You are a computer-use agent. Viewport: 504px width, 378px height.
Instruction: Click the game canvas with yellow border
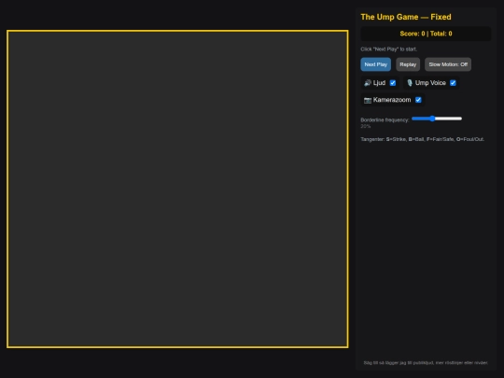coord(177,189)
